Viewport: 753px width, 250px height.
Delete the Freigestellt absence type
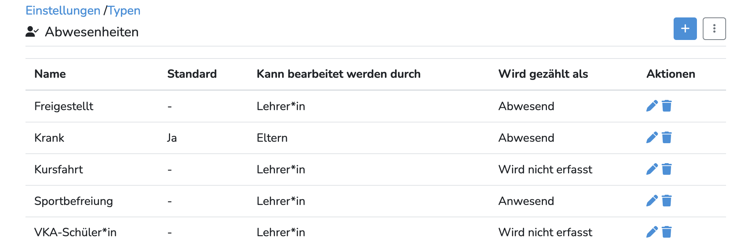666,106
